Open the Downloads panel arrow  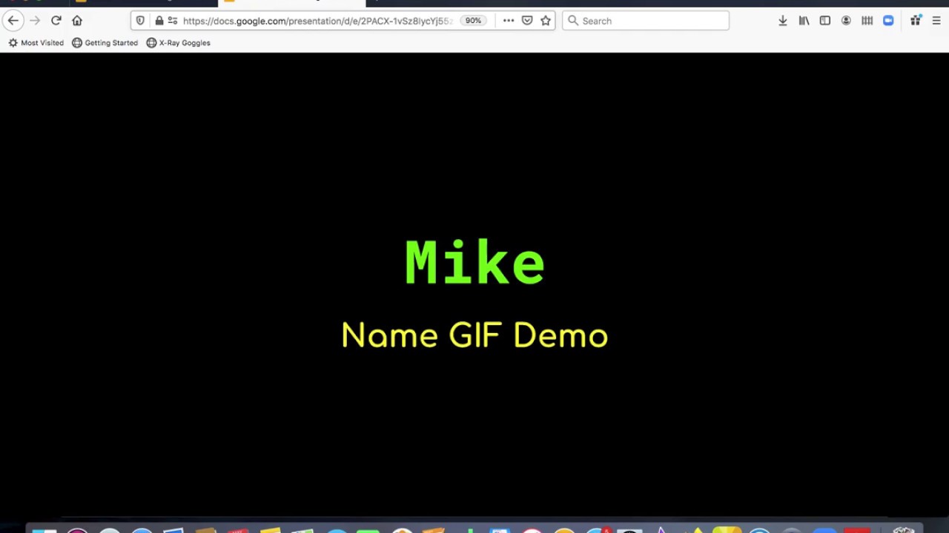click(782, 21)
